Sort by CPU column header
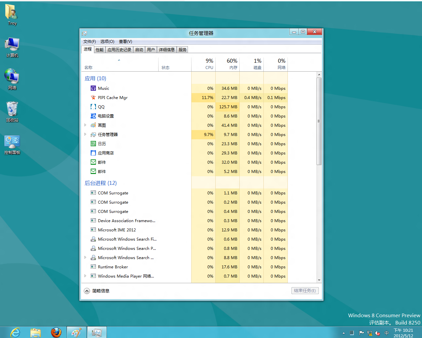Image resolution: width=422 pixels, height=338 pixels. 203,64
